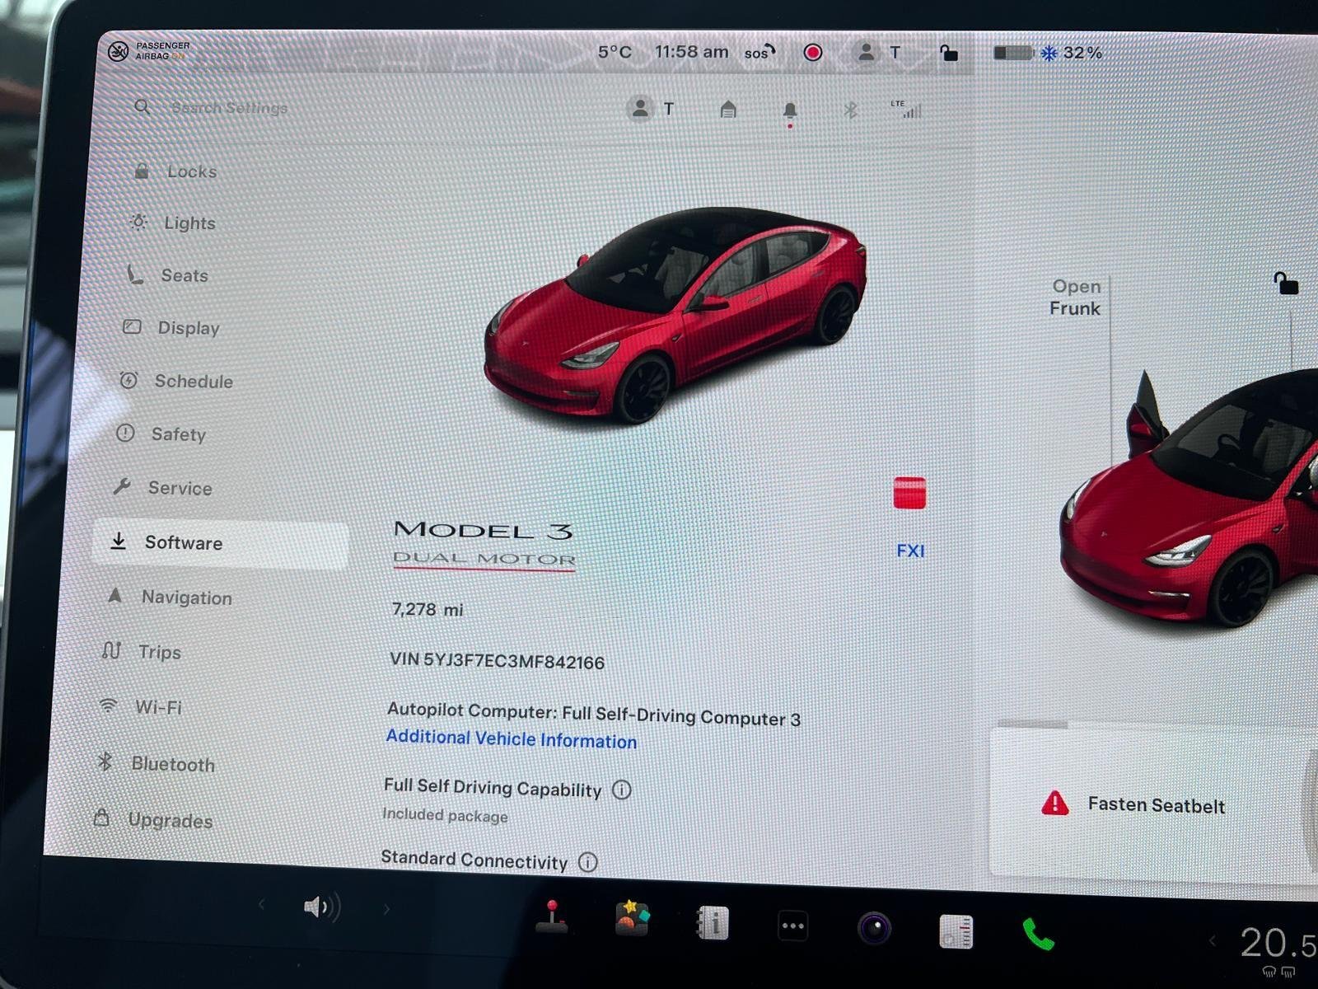The width and height of the screenshot is (1318, 989).
Task: Open the dashcam camera app
Action: 874,929
